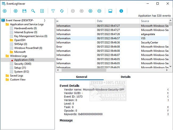Click the computer monitor toolbar icon

110,11
